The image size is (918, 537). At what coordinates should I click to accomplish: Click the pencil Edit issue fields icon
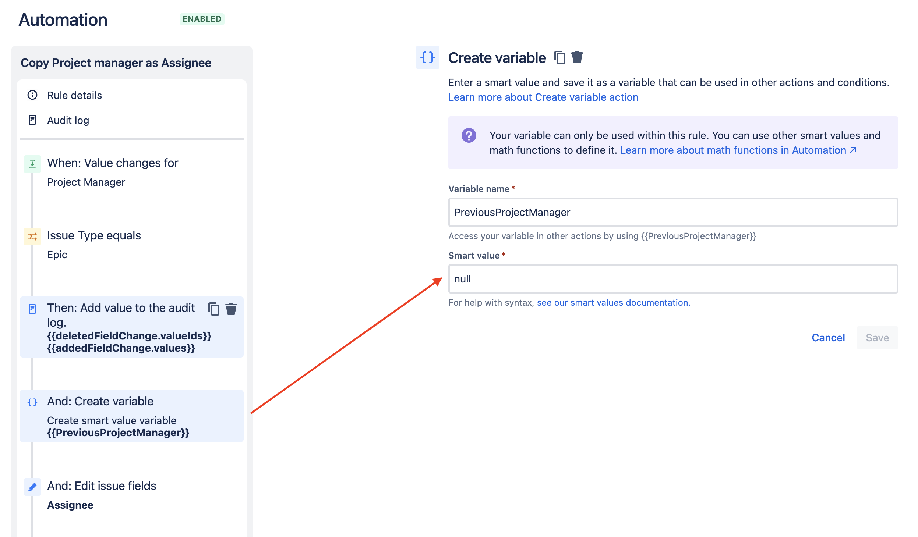(32, 487)
